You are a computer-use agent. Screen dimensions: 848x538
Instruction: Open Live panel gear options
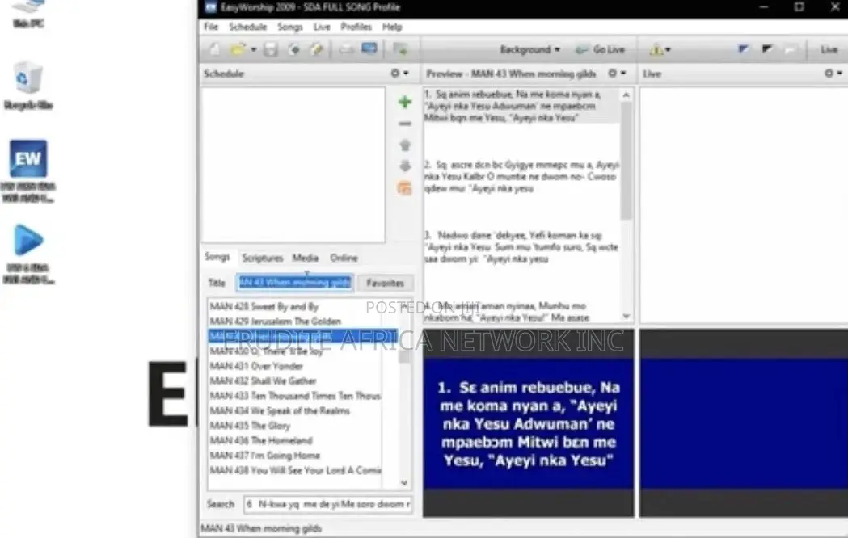click(833, 73)
